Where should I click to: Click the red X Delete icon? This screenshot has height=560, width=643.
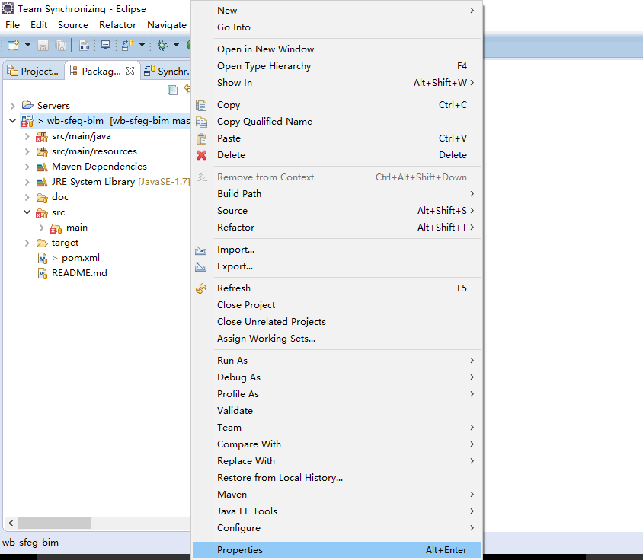pyautogui.click(x=201, y=155)
